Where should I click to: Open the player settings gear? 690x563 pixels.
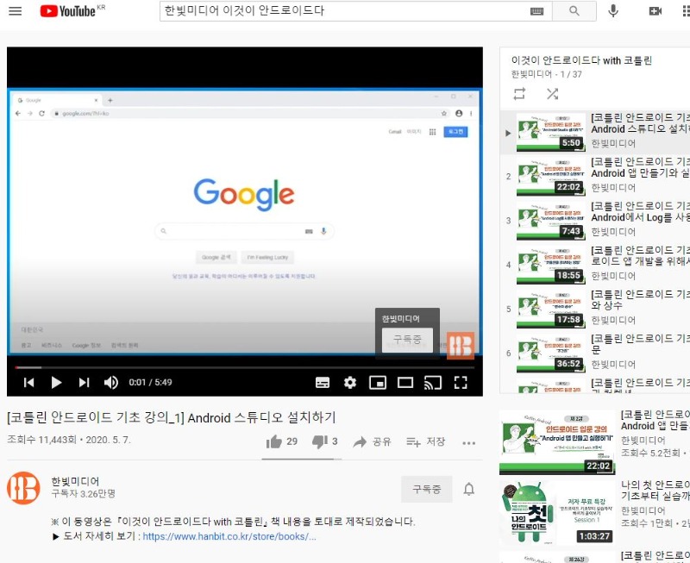click(350, 383)
